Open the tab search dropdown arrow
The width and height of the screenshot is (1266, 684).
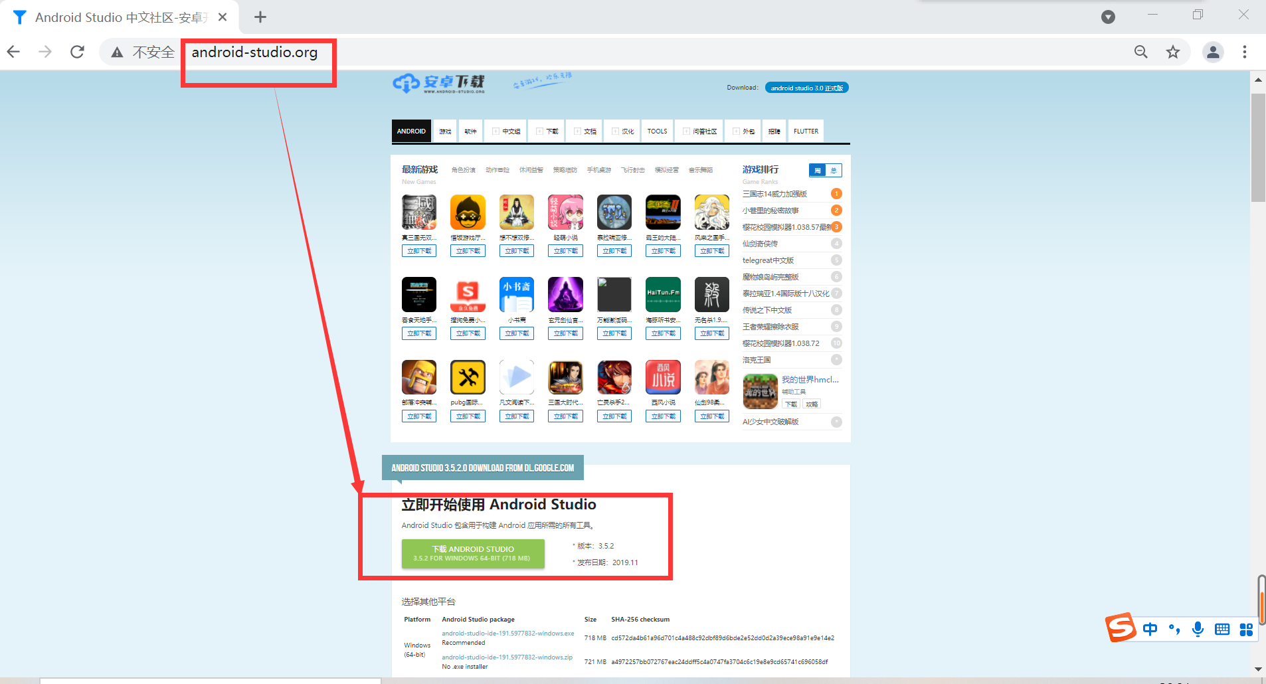[x=1108, y=17]
